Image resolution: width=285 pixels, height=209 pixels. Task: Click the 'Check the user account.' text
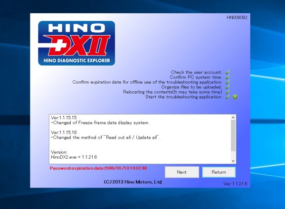point(196,72)
